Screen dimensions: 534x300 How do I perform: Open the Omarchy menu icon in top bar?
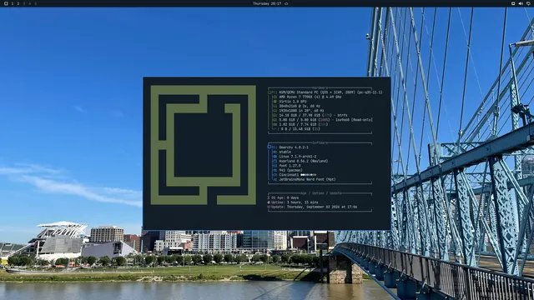(6, 3)
